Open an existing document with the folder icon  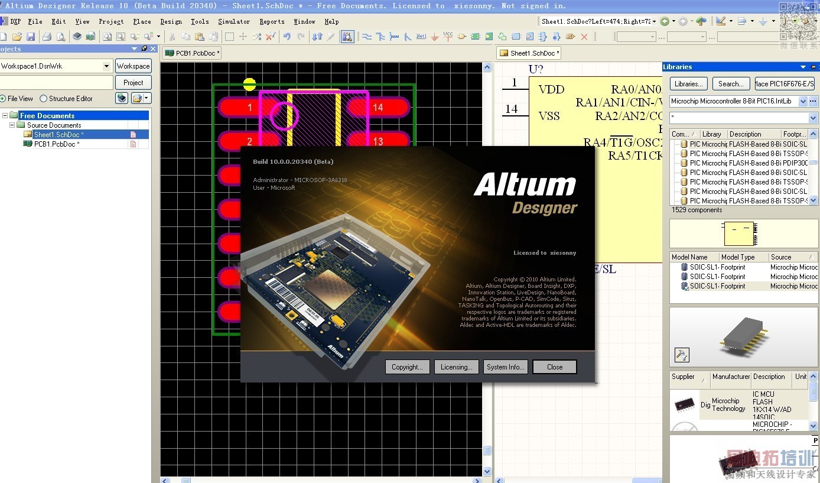17,37
